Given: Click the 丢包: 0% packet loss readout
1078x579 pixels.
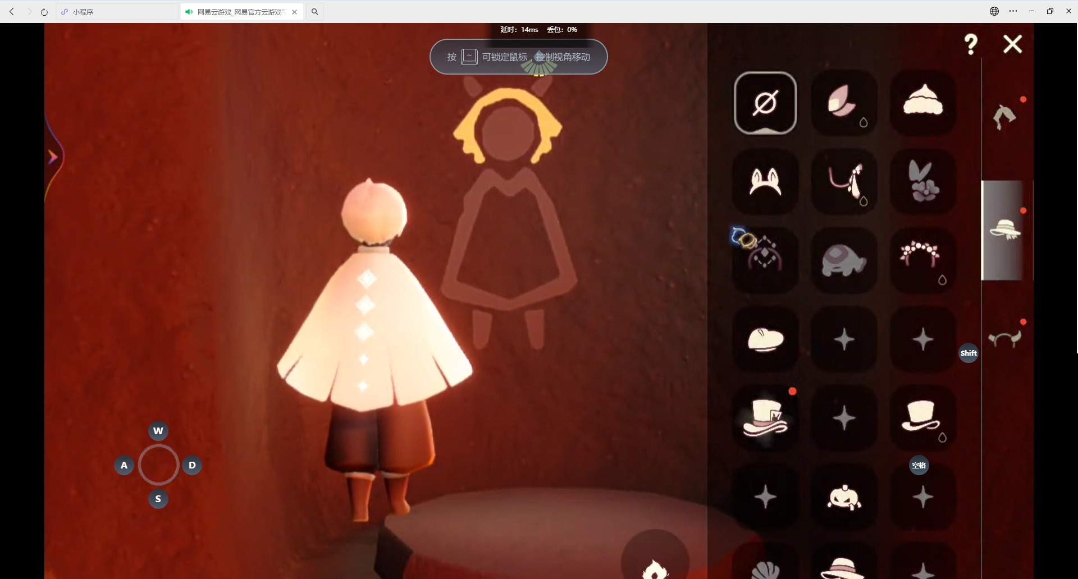Looking at the screenshot, I should 562,30.
